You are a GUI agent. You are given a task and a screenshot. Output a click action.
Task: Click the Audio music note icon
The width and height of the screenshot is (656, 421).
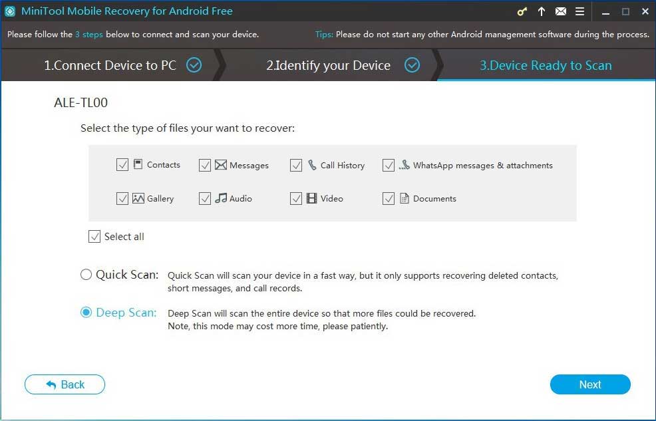point(221,198)
